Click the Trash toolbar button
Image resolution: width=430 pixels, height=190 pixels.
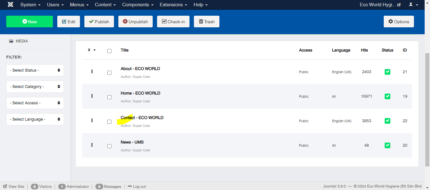[x=207, y=22]
